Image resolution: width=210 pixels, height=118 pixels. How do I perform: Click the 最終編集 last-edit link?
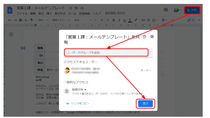pos(115,13)
